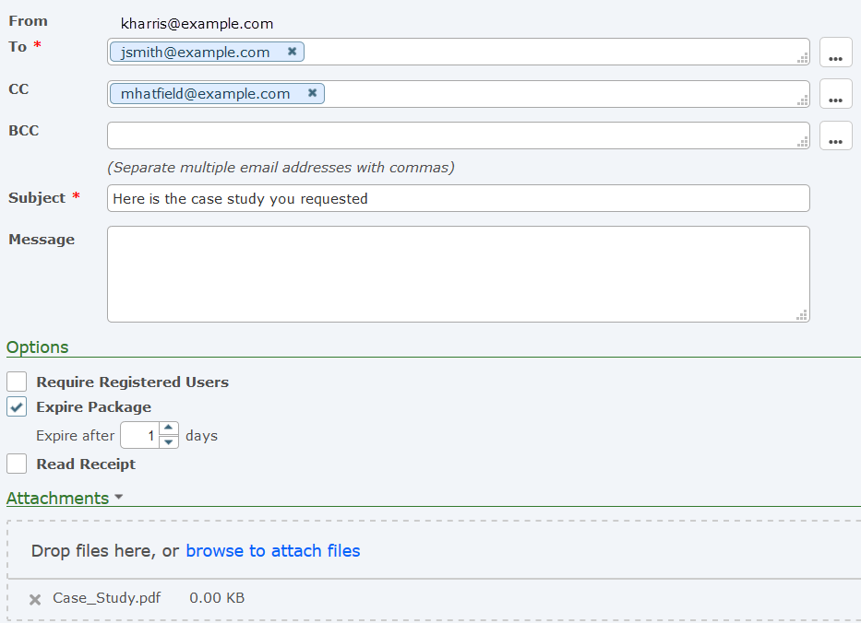861x623 pixels.
Task: Click into the BCC address field
Action: 452,136
